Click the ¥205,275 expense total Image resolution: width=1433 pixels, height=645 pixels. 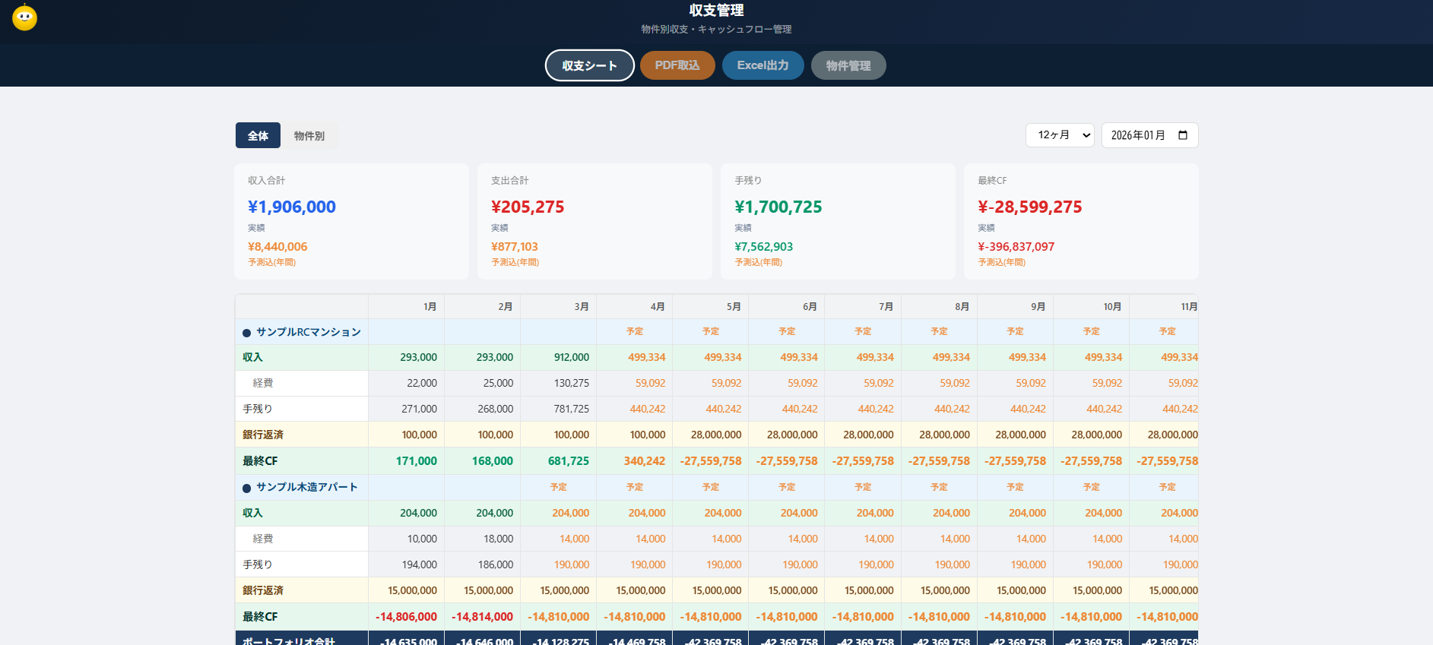528,207
